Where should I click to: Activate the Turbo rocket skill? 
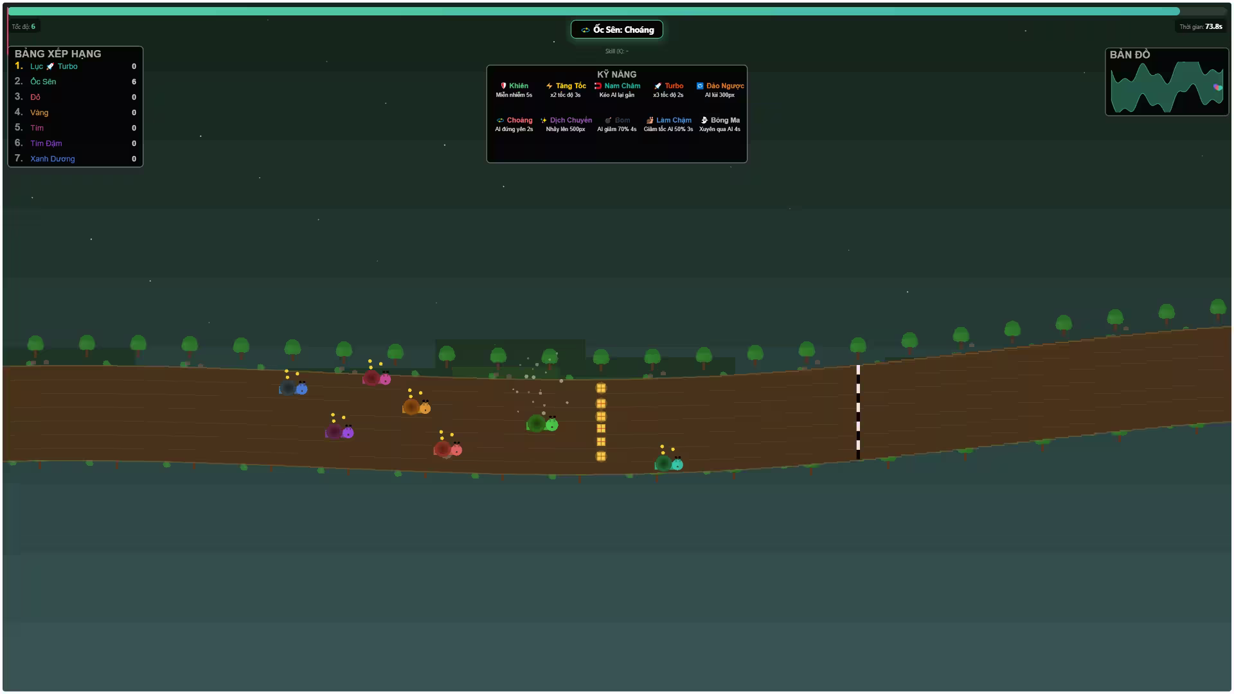click(x=657, y=85)
